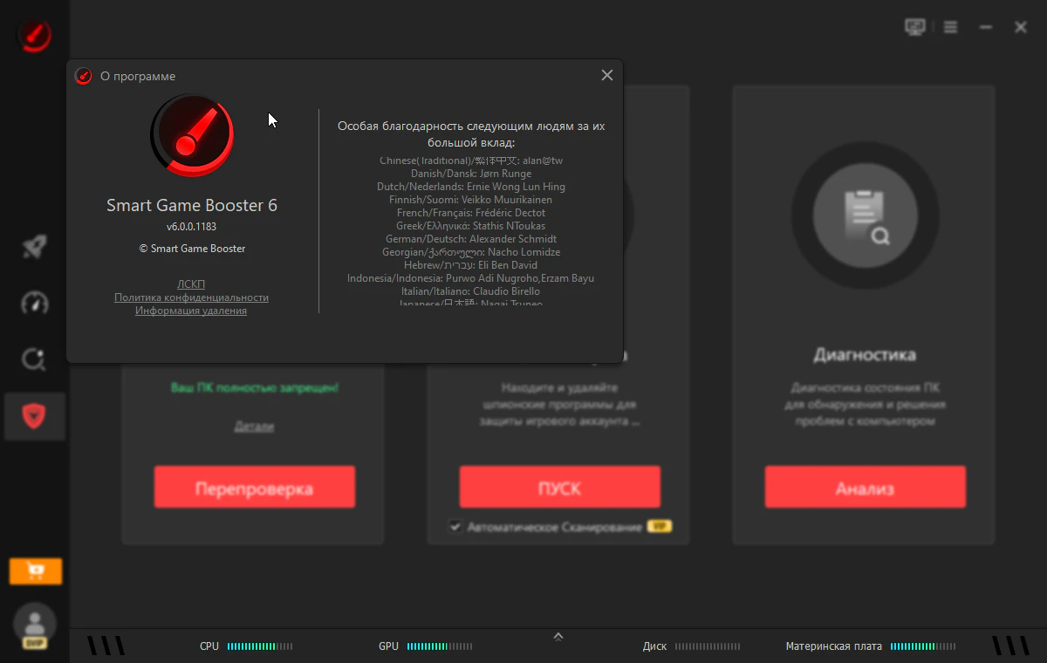The height and width of the screenshot is (663, 1047).
Task: Click the Диагностика card title
Action: tap(865, 355)
